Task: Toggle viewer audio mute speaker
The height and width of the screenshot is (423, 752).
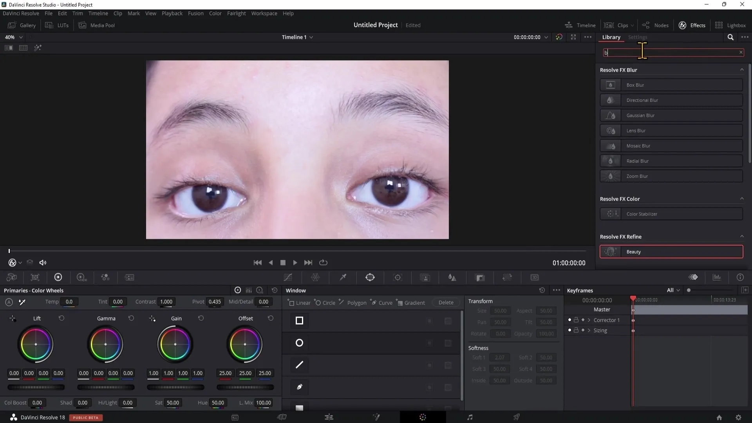Action: pos(43,263)
